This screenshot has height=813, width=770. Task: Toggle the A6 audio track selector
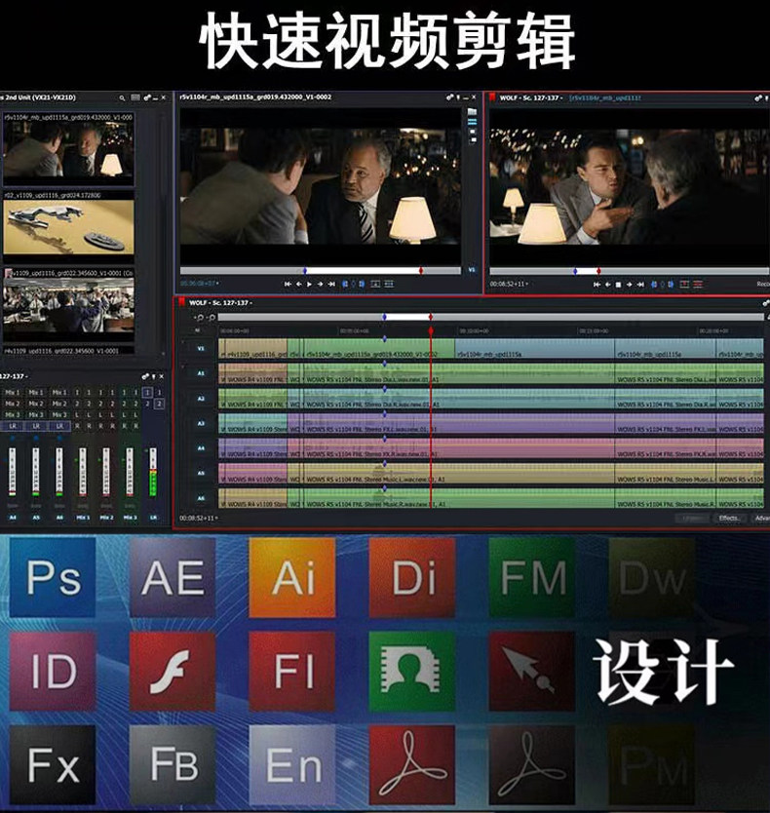point(201,498)
